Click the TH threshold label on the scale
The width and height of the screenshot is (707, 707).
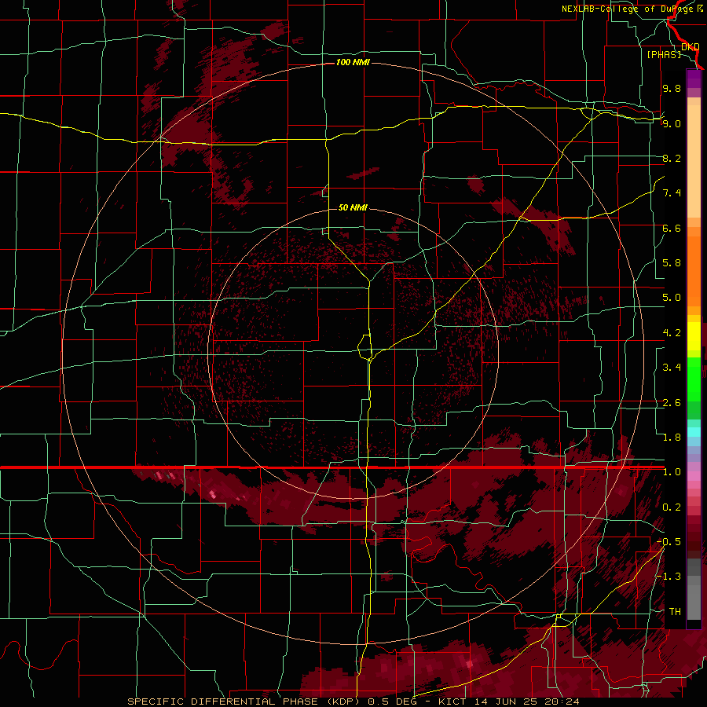(x=675, y=612)
